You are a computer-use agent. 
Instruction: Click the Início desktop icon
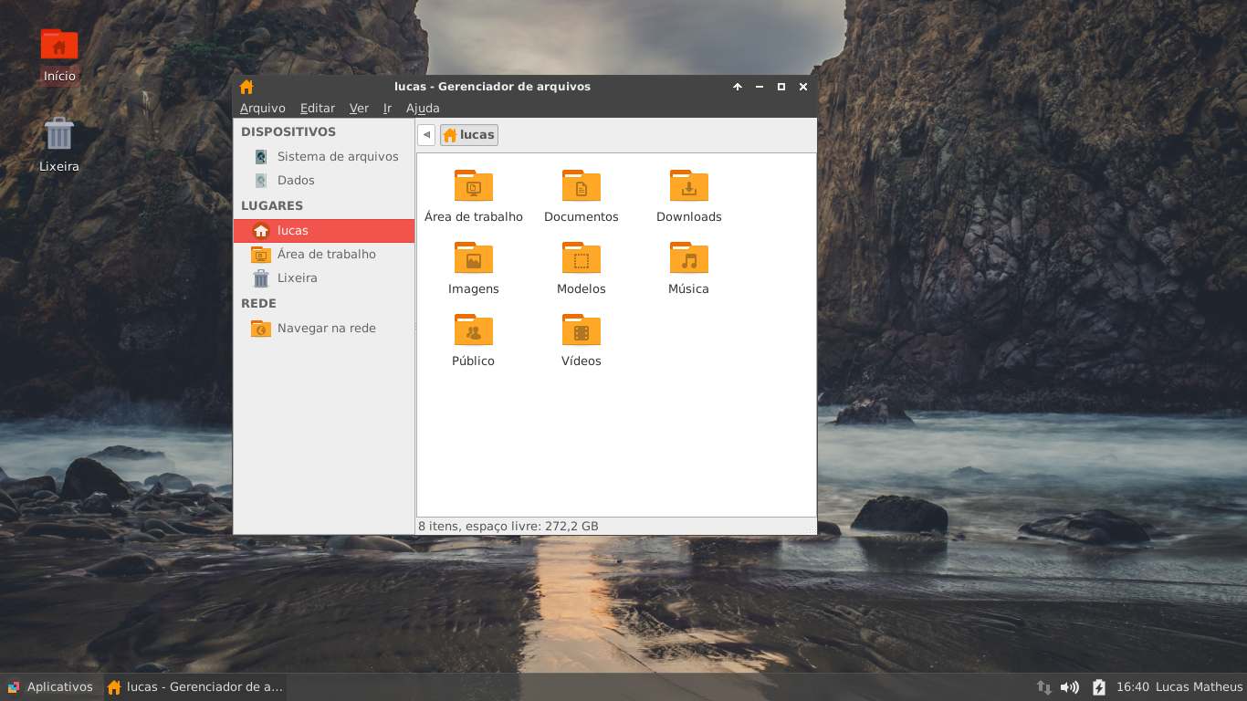coord(59,45)
